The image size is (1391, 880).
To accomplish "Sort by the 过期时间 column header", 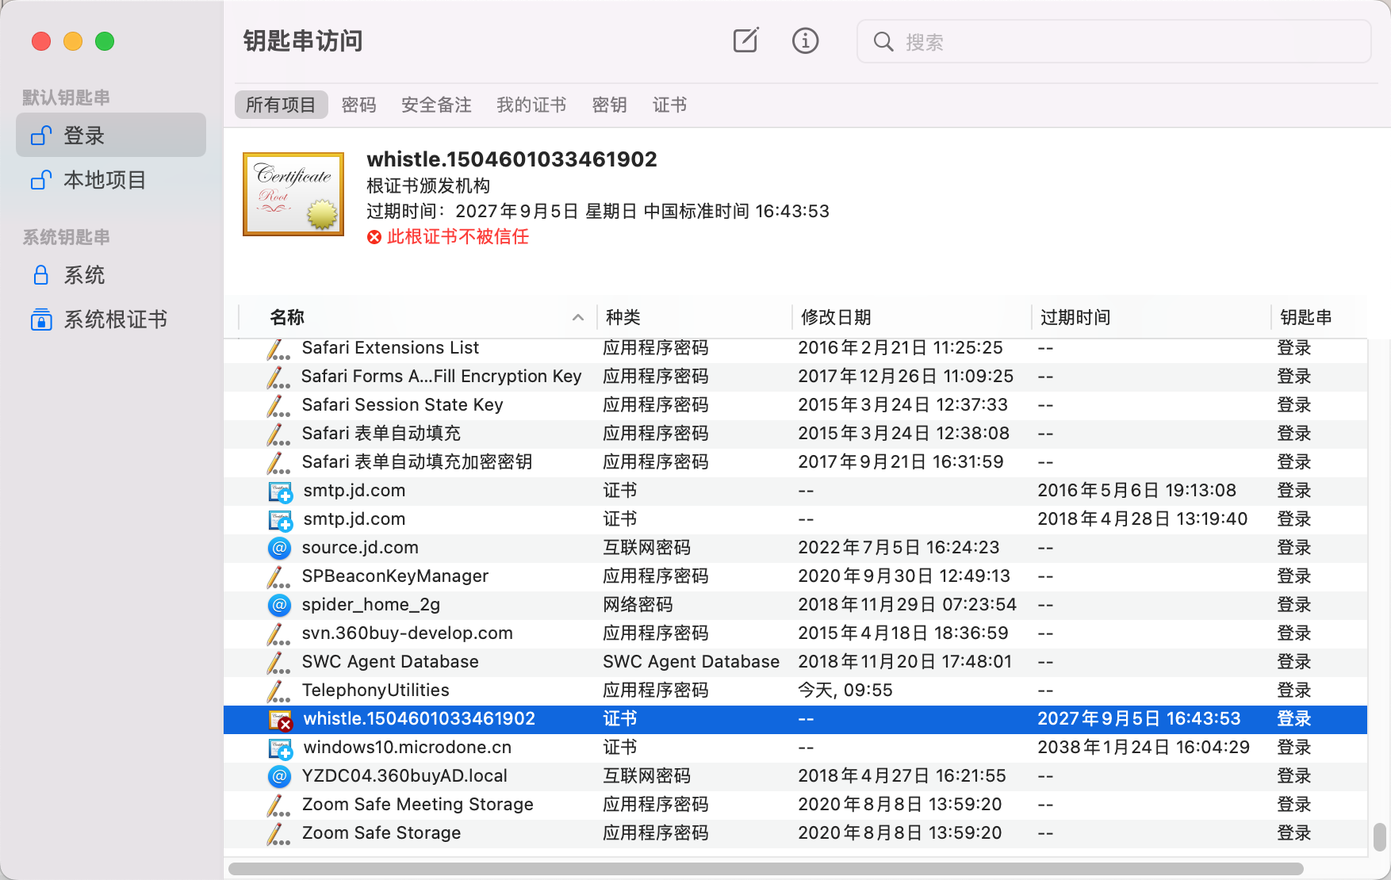I will pos(1075,317).
